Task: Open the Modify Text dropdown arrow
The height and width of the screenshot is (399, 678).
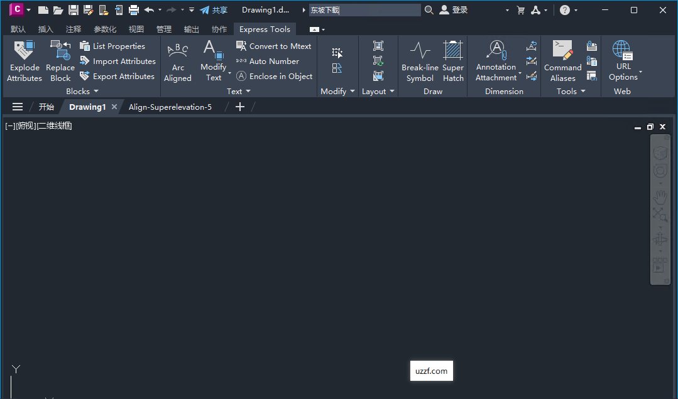Action: coord(230,72)
